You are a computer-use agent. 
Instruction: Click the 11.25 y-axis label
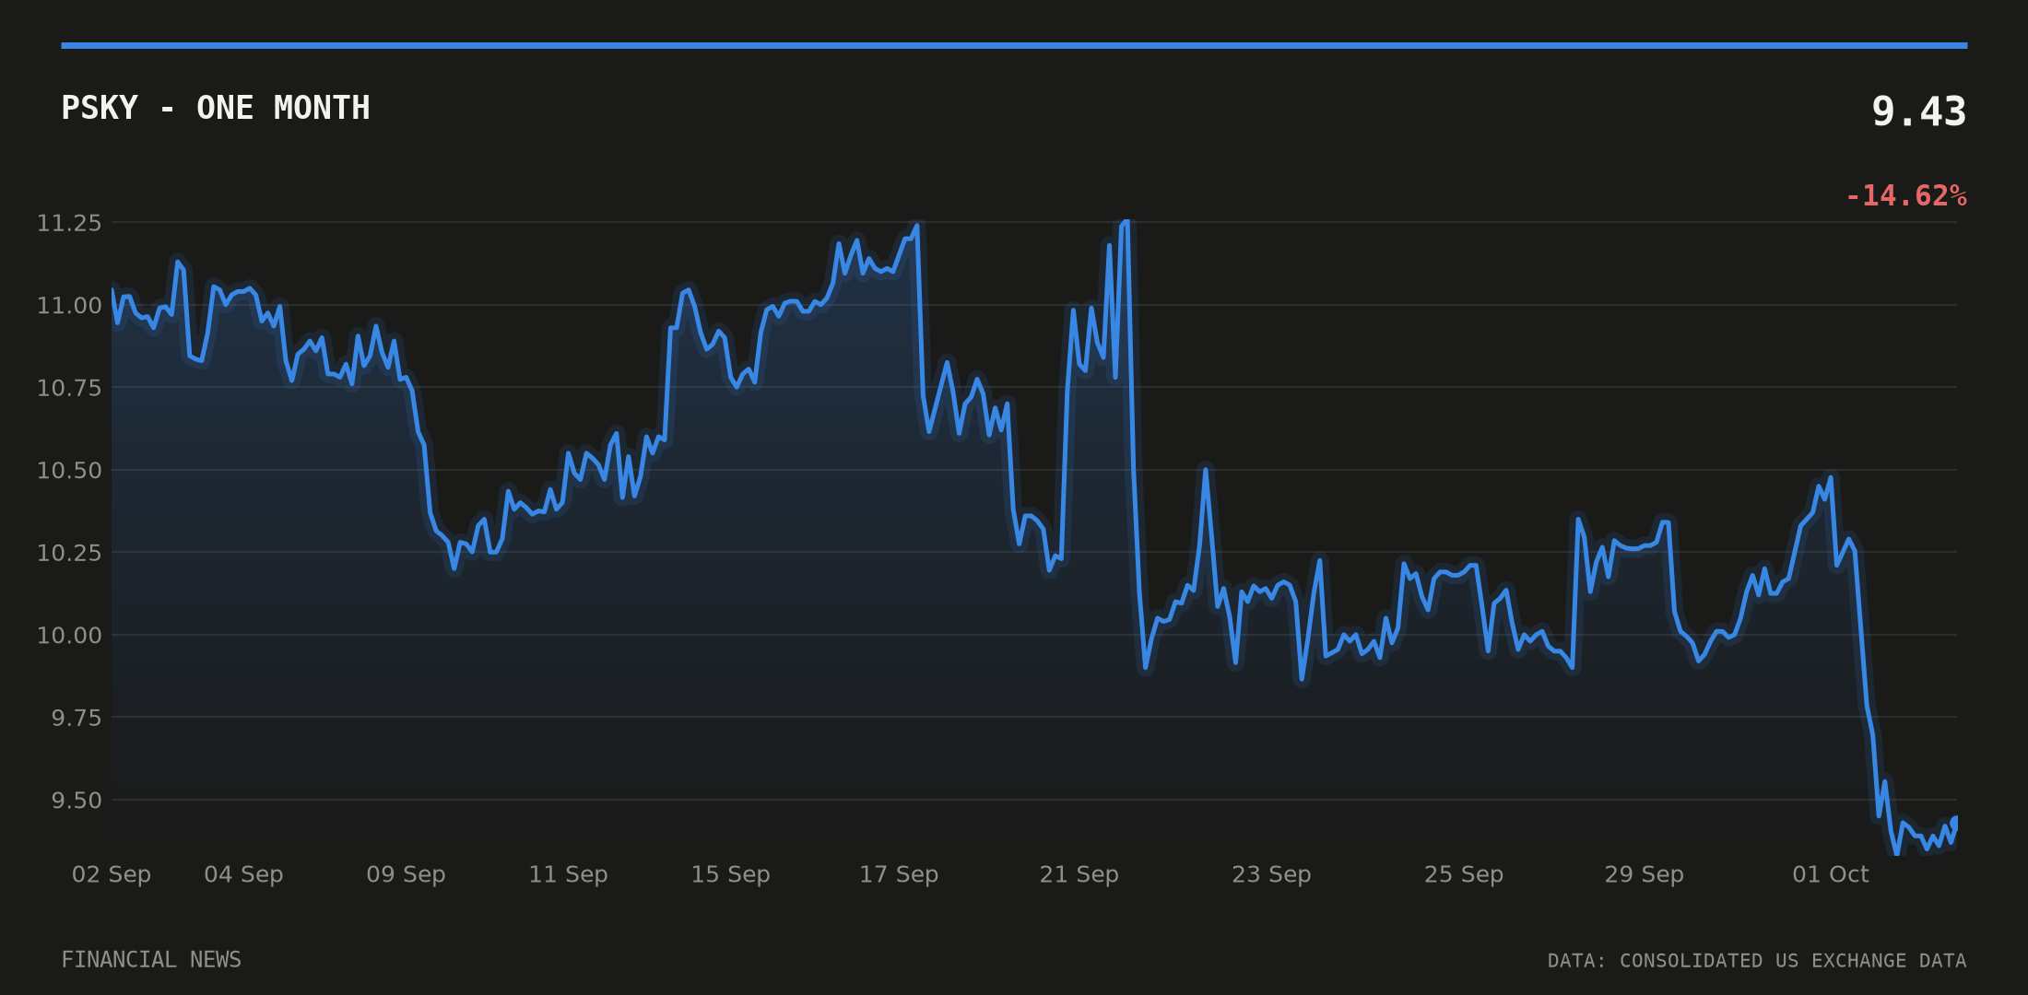click(69, 223)
